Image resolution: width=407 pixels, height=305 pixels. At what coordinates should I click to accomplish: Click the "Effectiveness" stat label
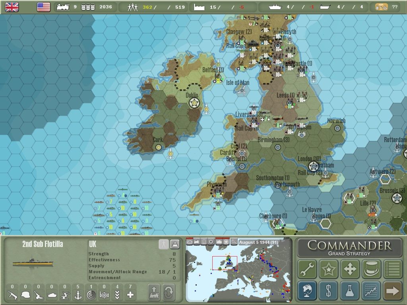coord(104,260)
